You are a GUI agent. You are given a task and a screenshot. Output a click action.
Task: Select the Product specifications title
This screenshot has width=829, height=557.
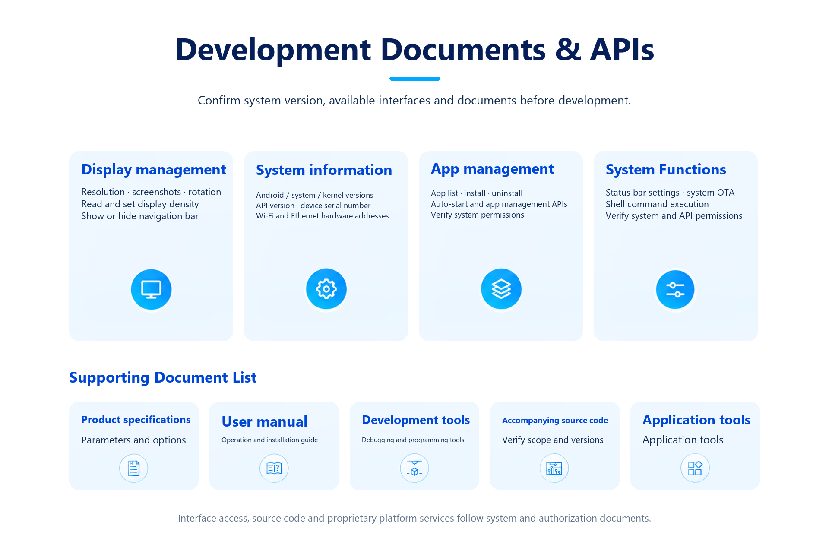136,420
